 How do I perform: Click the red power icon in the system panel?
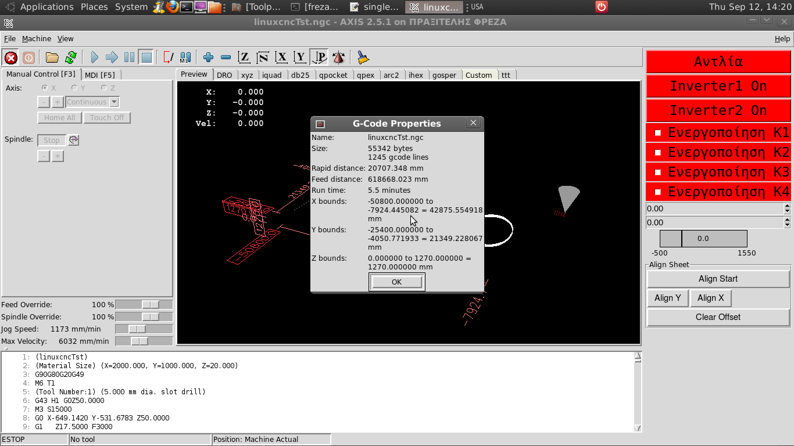pyautogui.click(x=602, y=7)
